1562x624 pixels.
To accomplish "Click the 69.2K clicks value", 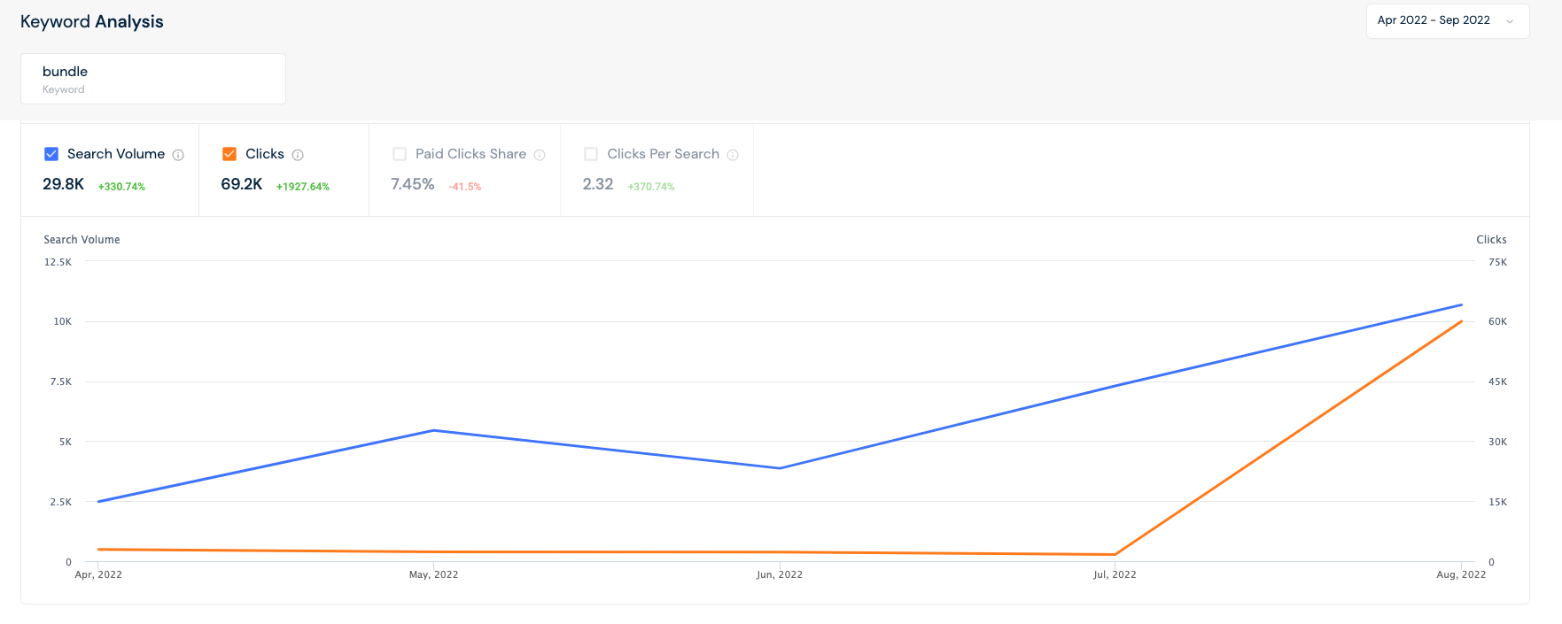I will 242,184.
